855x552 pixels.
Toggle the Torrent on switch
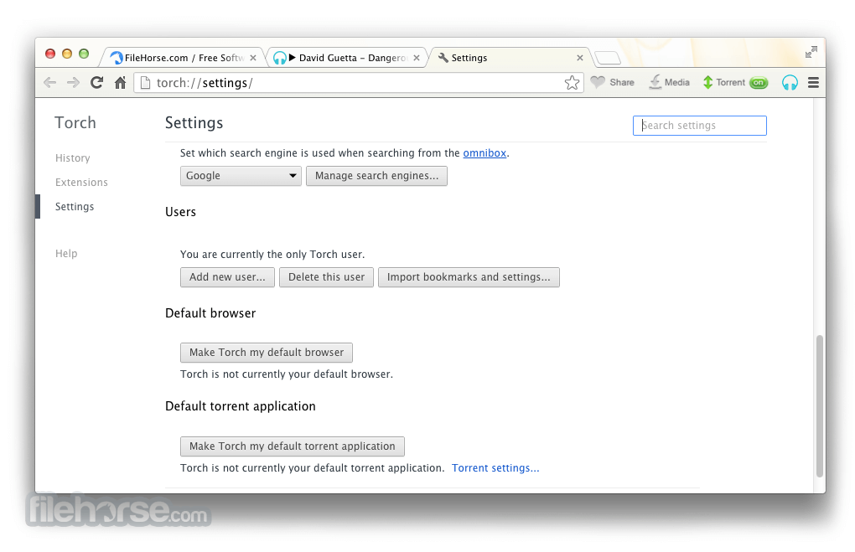tap(759, 83)
